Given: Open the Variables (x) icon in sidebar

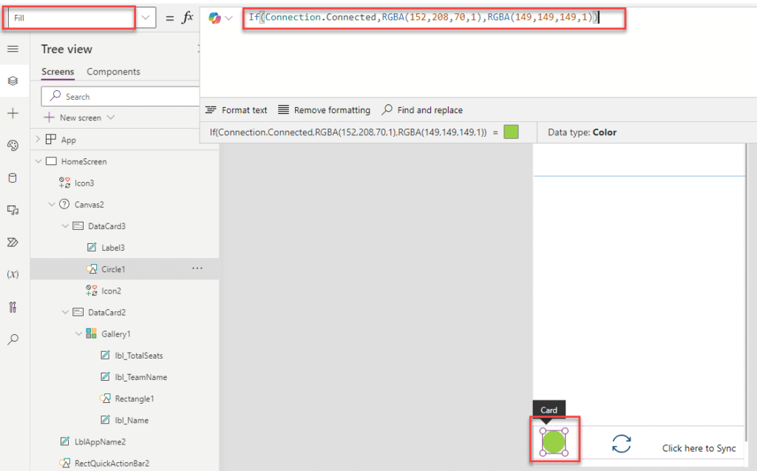Looking at the screenshot, I should [13, 274].
